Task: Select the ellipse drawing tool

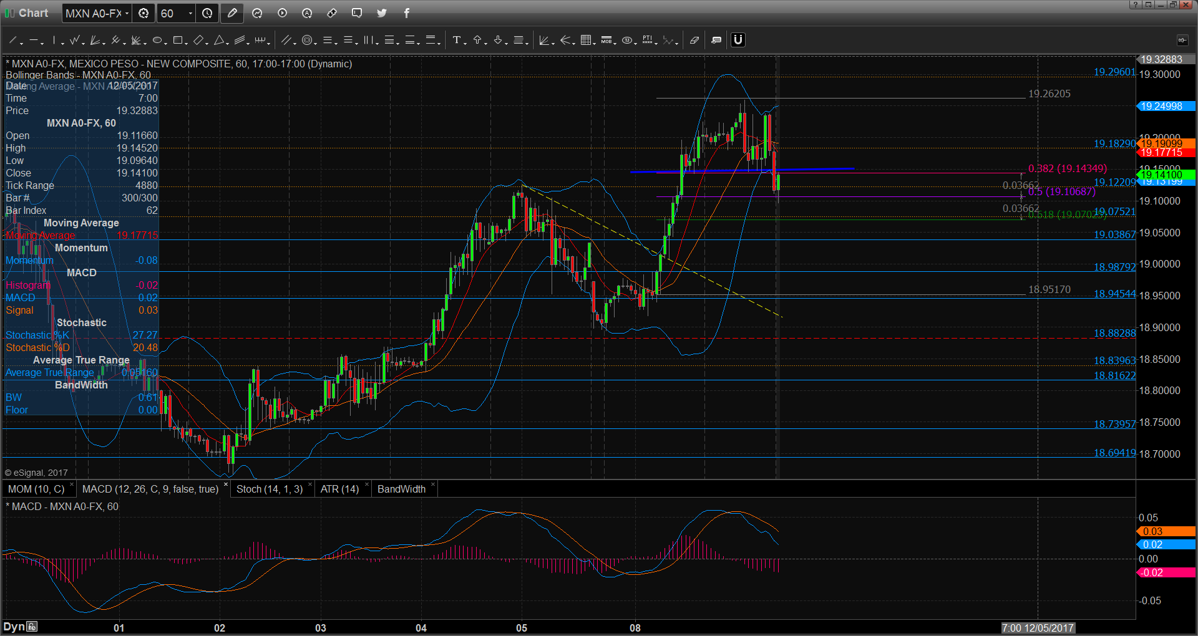Action: [x=157, y=41]
